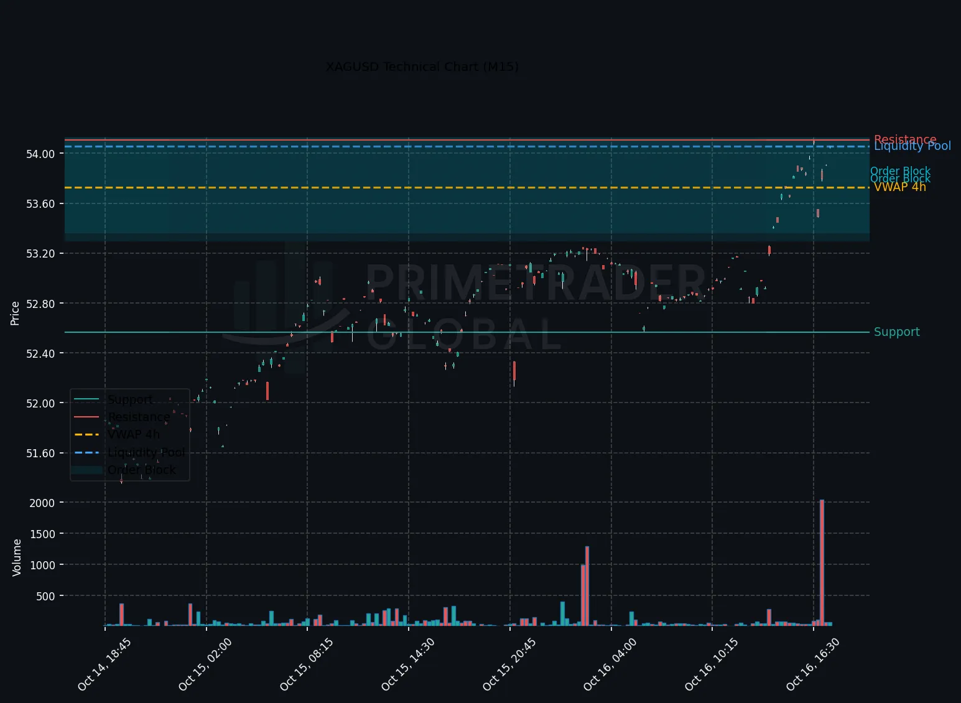
Task: Click the tallest volume bar near 2000
Action: point(822,562)
